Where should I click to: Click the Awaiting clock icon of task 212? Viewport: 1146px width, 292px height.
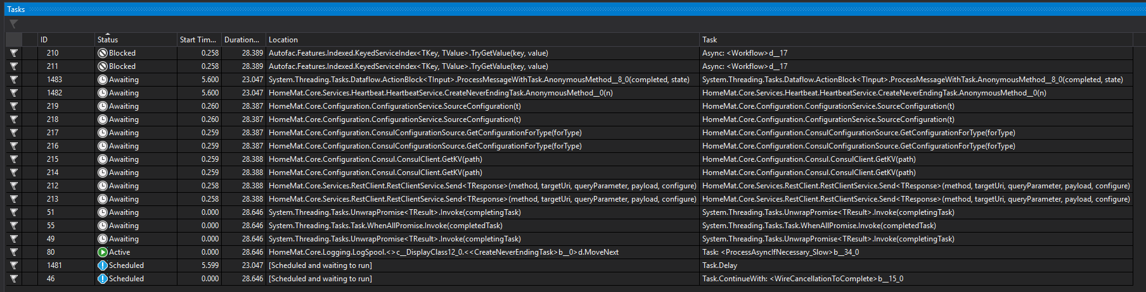(x=102, y=186)
